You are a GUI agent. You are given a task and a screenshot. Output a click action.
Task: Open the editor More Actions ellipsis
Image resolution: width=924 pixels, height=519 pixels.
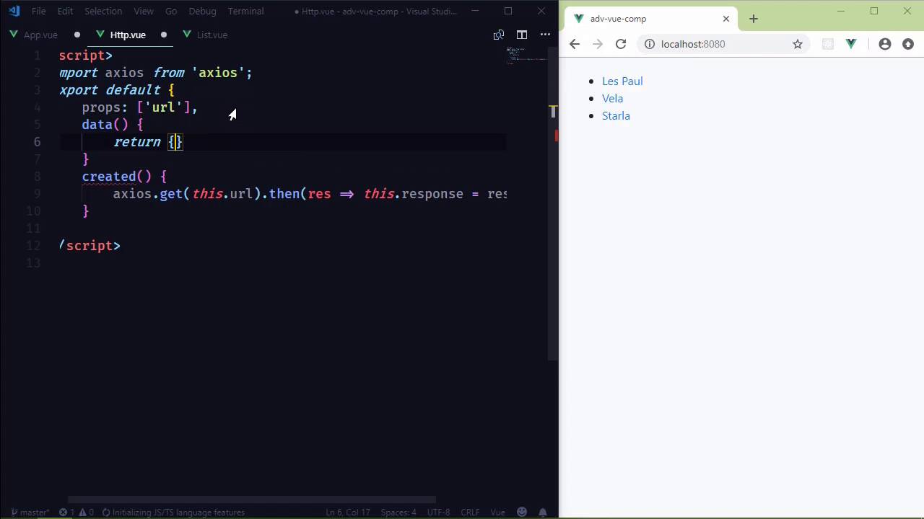[545, 35]
